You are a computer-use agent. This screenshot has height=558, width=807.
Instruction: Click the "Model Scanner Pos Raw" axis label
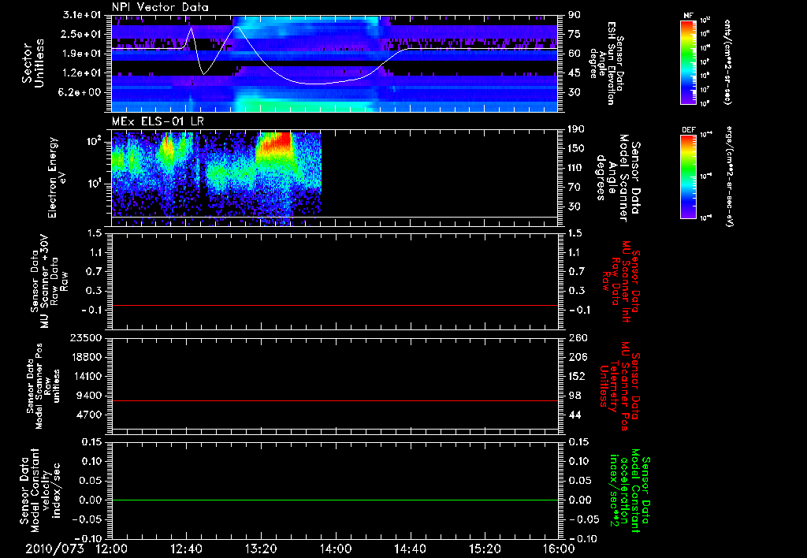[x=44, y=386]
